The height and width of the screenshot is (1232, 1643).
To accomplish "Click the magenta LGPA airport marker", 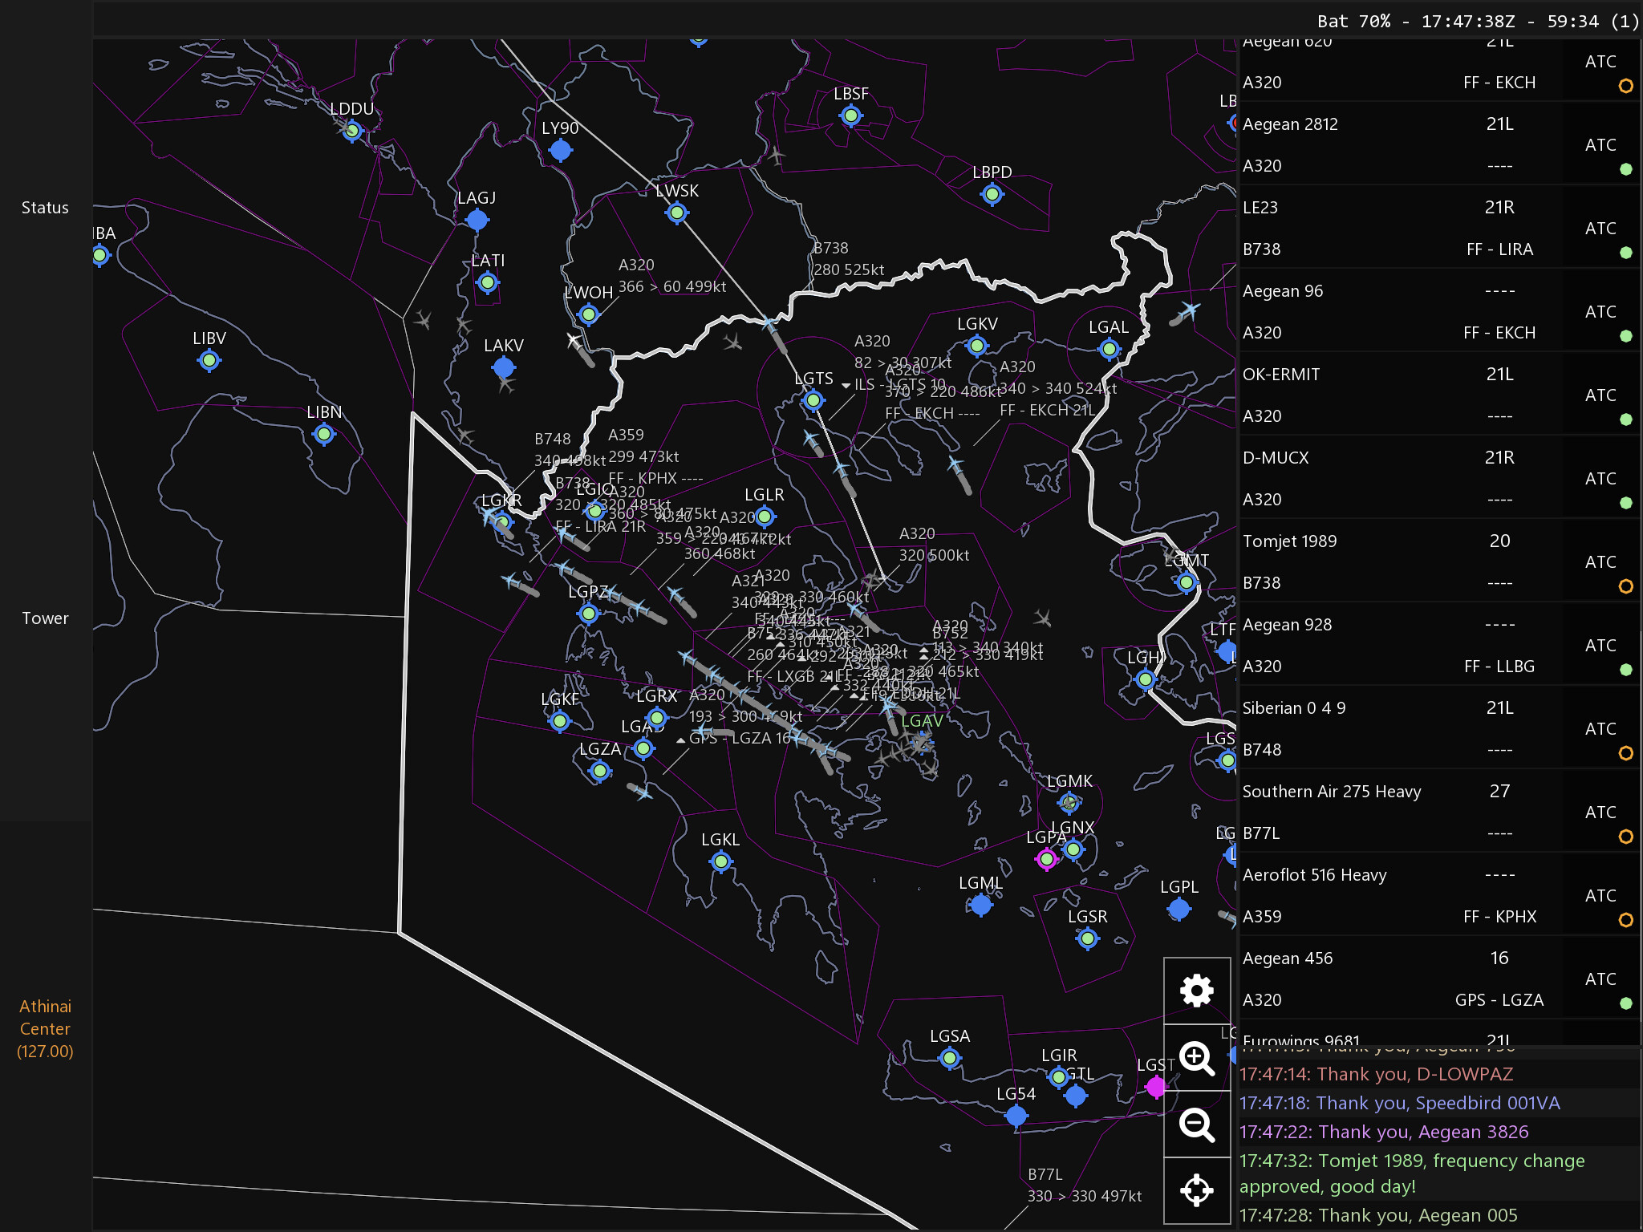I will point(1045,859).
